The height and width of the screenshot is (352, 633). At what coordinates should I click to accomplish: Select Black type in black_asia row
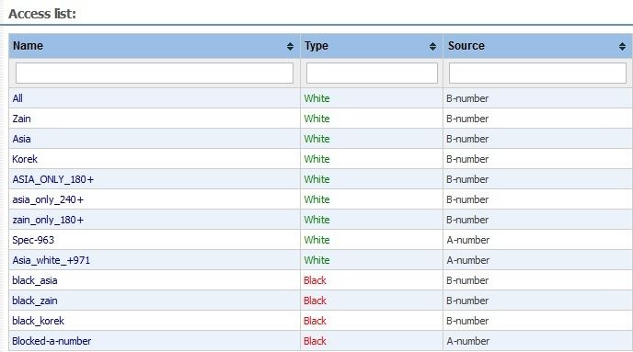coord(315,280)
